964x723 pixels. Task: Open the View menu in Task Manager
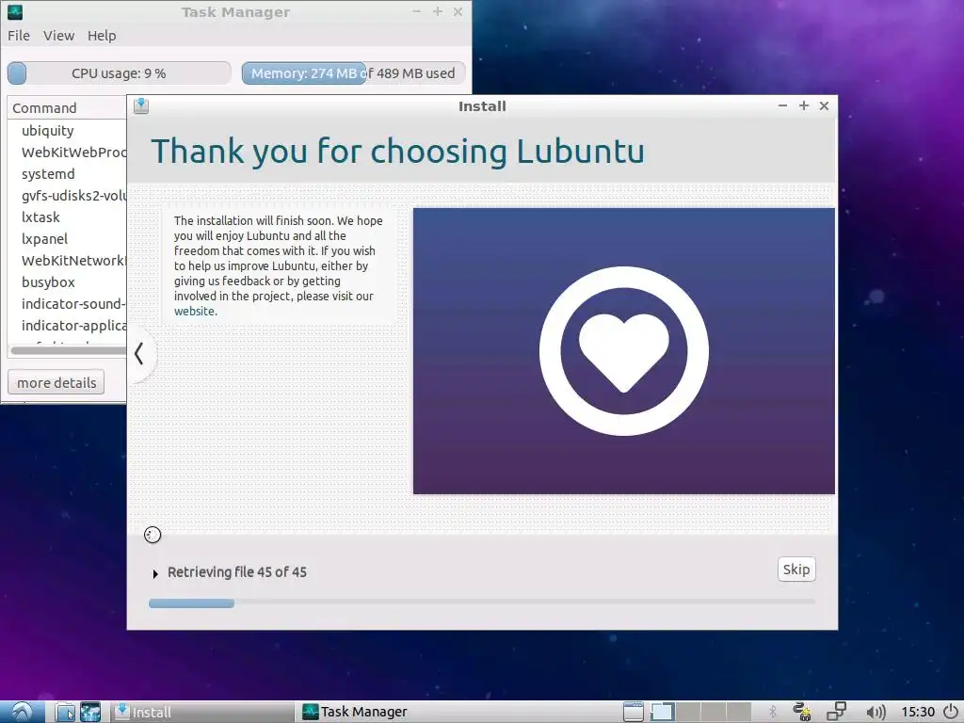point(58,36)
